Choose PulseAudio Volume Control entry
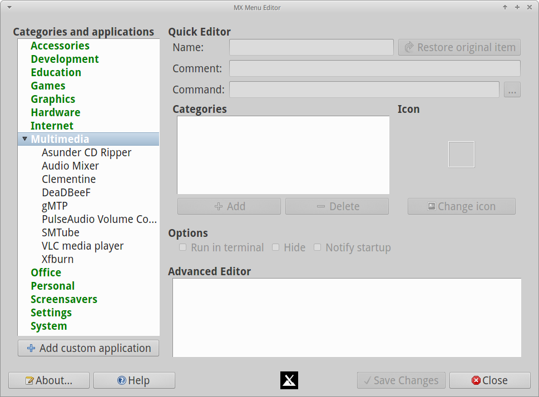539x397 pixels. pos(100,219)
